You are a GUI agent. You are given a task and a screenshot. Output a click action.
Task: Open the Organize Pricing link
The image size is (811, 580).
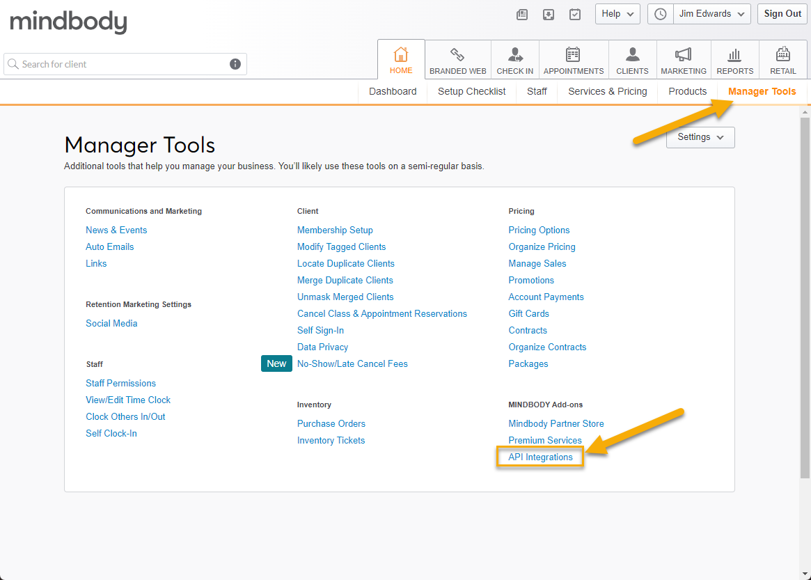[x=542, y=246]
